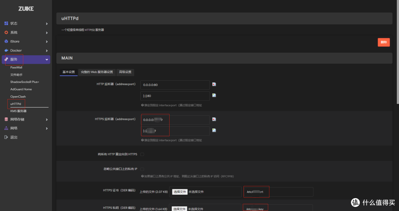Open ShadowSocksR Plus+ service page
This screenshot has height=211, width=399.
coord(25,82)
